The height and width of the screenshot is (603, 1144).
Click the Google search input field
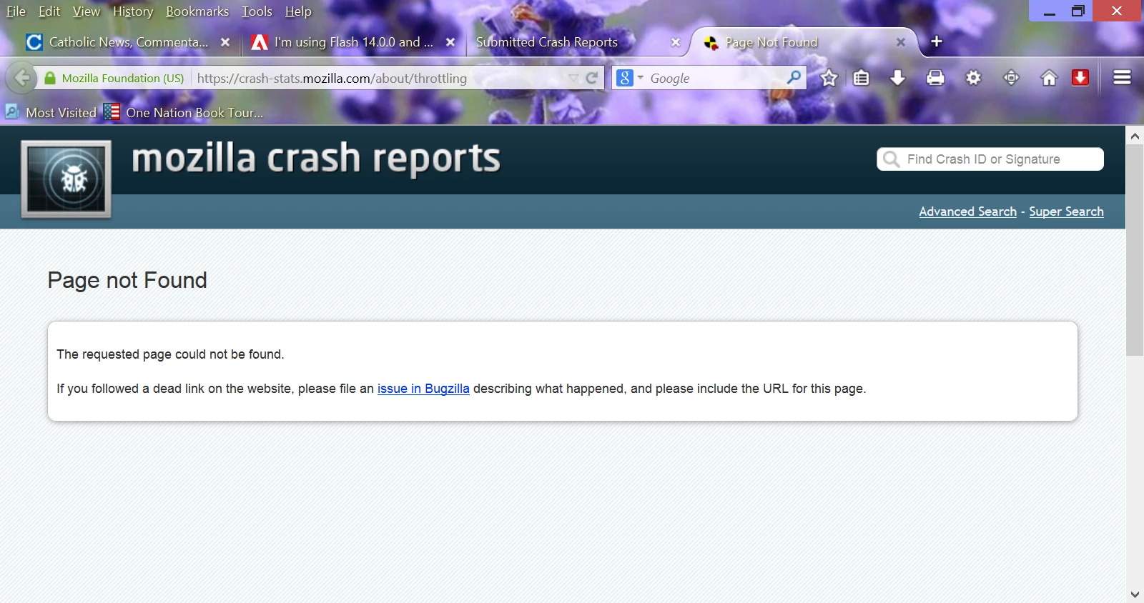(x=715, y=79)
